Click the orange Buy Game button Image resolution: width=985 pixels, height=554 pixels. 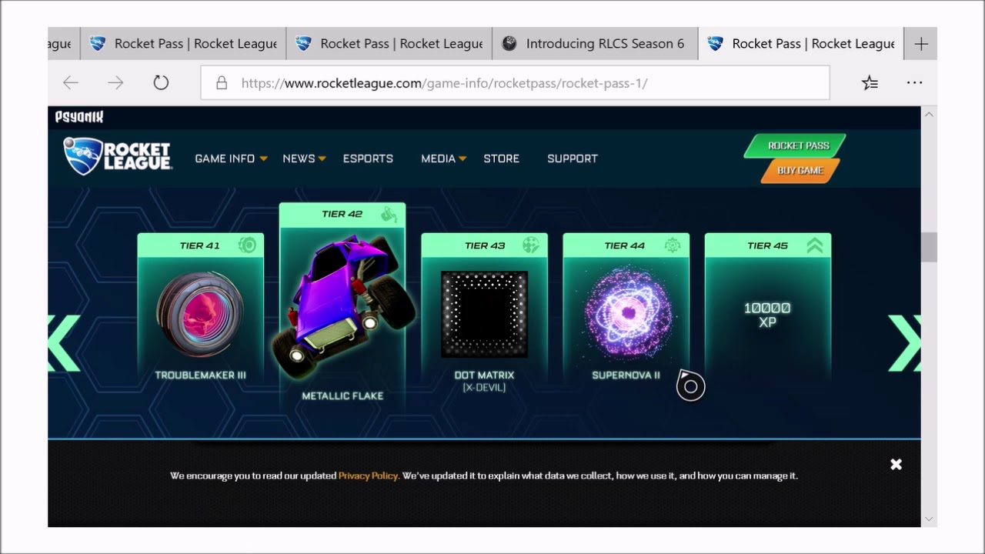tap(800, 171)
